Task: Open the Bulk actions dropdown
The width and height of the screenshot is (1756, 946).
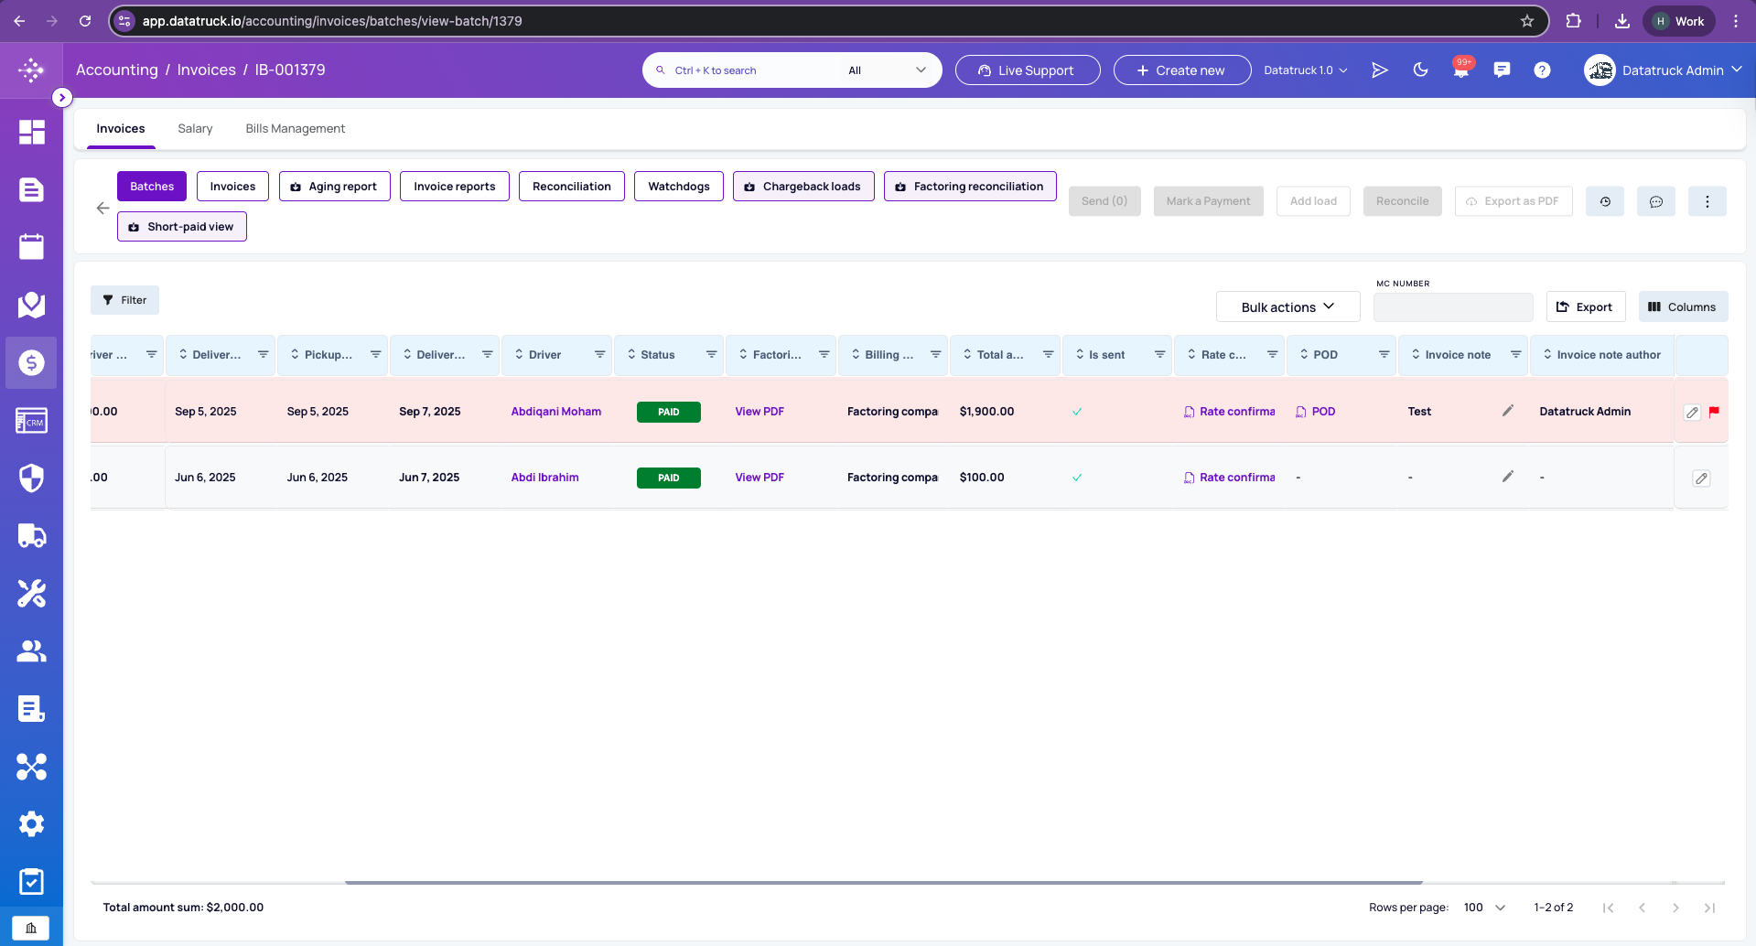Action: point(1287,307)
